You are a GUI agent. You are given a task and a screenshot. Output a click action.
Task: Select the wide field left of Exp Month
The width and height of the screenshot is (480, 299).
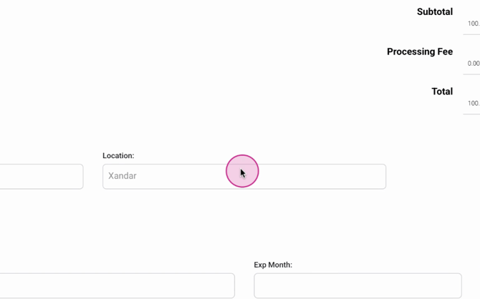(117, 285)
